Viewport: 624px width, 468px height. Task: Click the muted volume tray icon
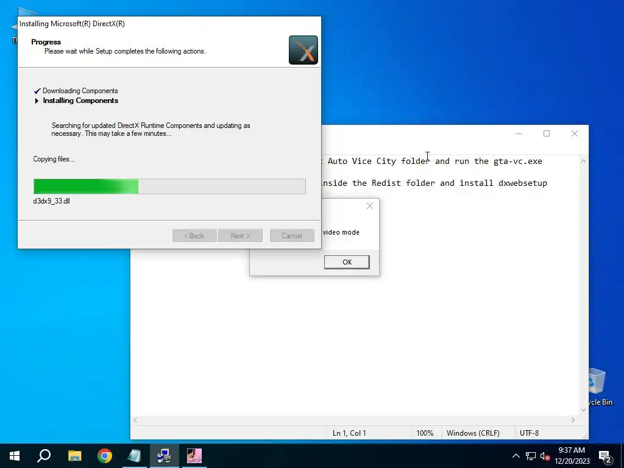pyautogui.click(x=545, y=456)
